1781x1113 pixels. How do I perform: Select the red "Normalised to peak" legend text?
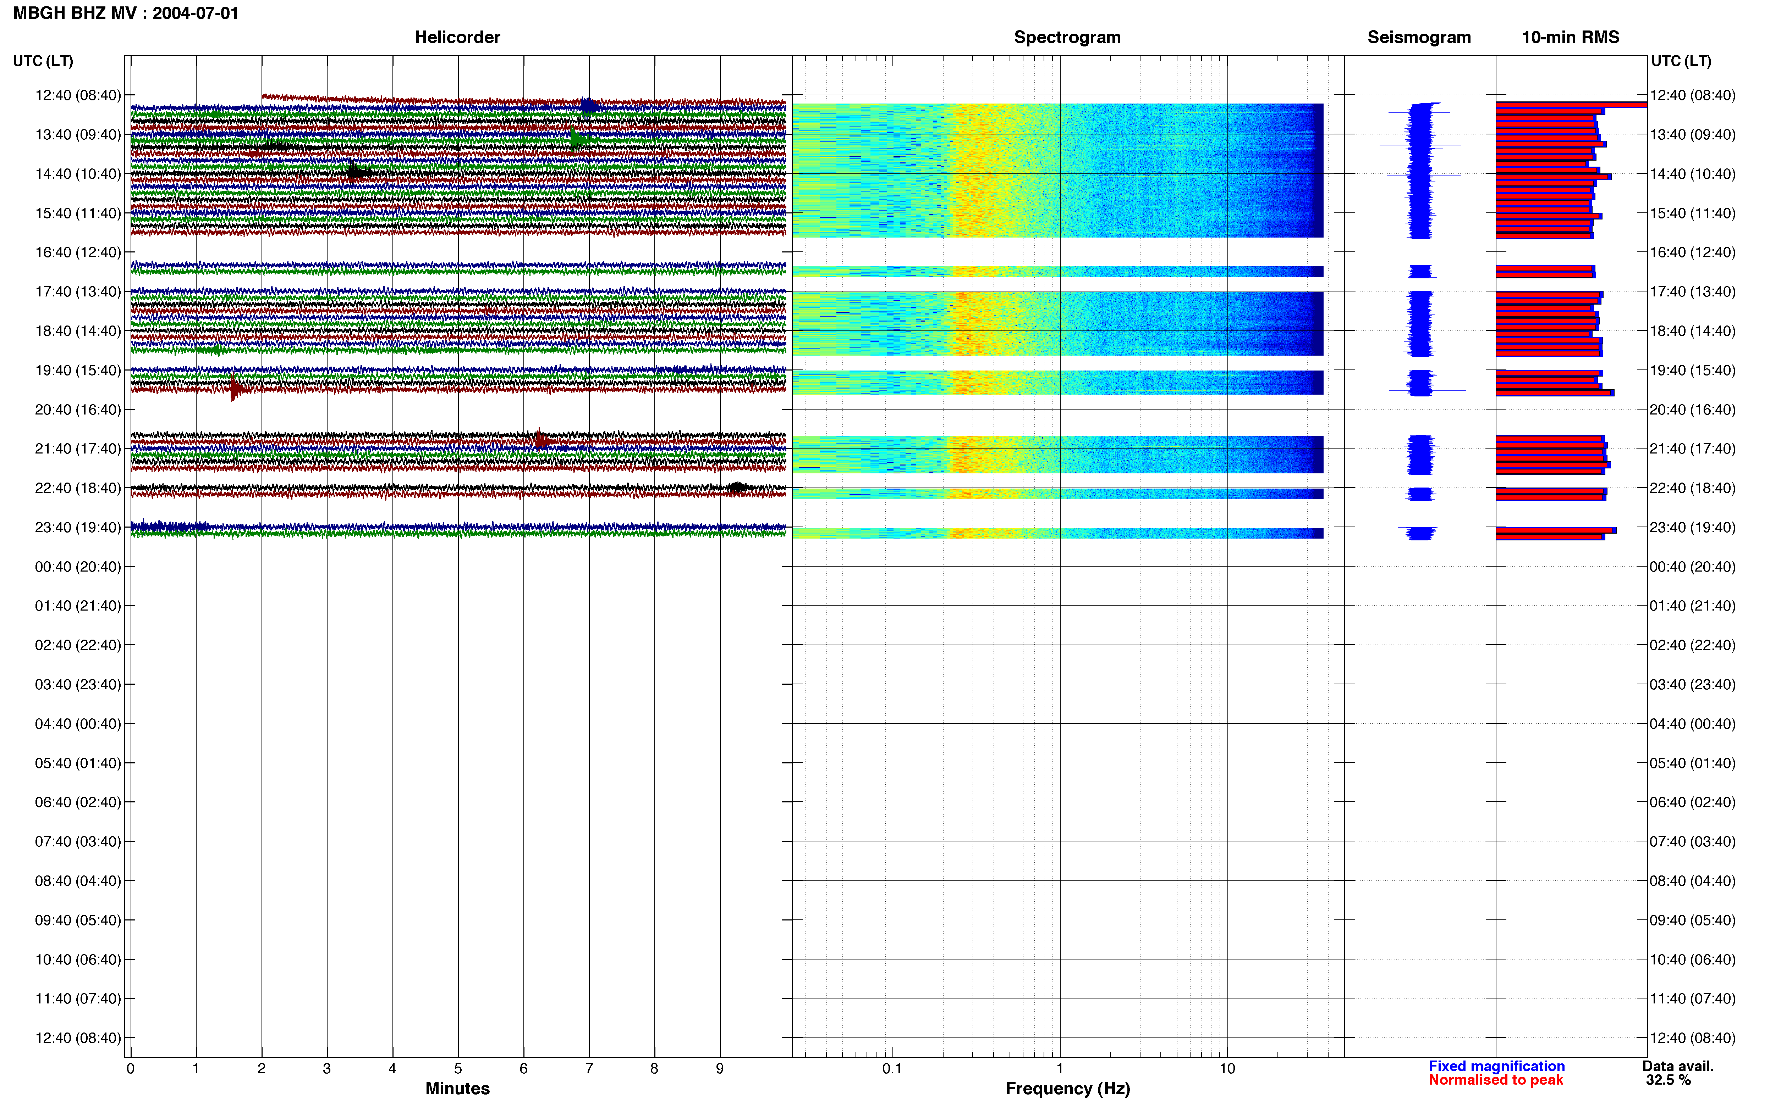pos(1495,1080)
